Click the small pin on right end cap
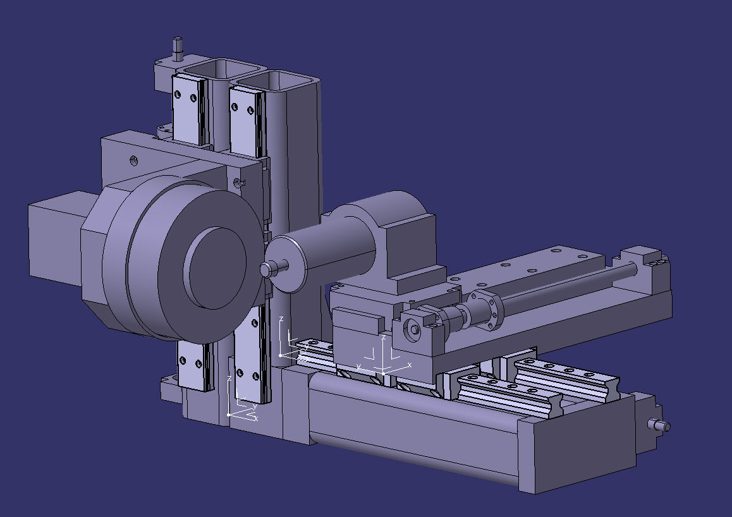732x517 pixels. click(661, 425)
